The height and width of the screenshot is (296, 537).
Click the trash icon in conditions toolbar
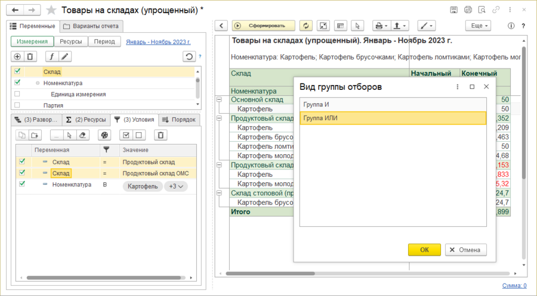(160, 135)
